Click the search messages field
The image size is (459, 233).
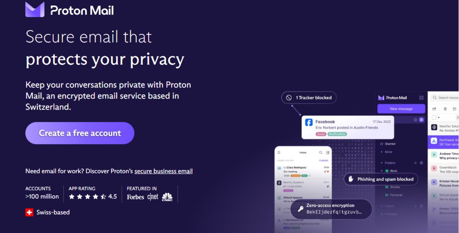click(448, 98)
